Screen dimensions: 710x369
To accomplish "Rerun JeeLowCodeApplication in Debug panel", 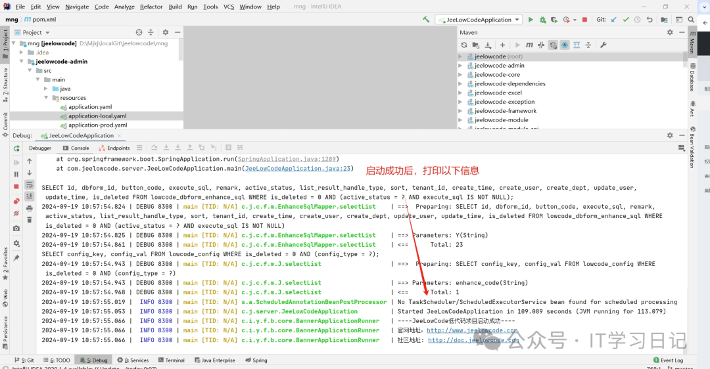I will click(x=16, y=148).
